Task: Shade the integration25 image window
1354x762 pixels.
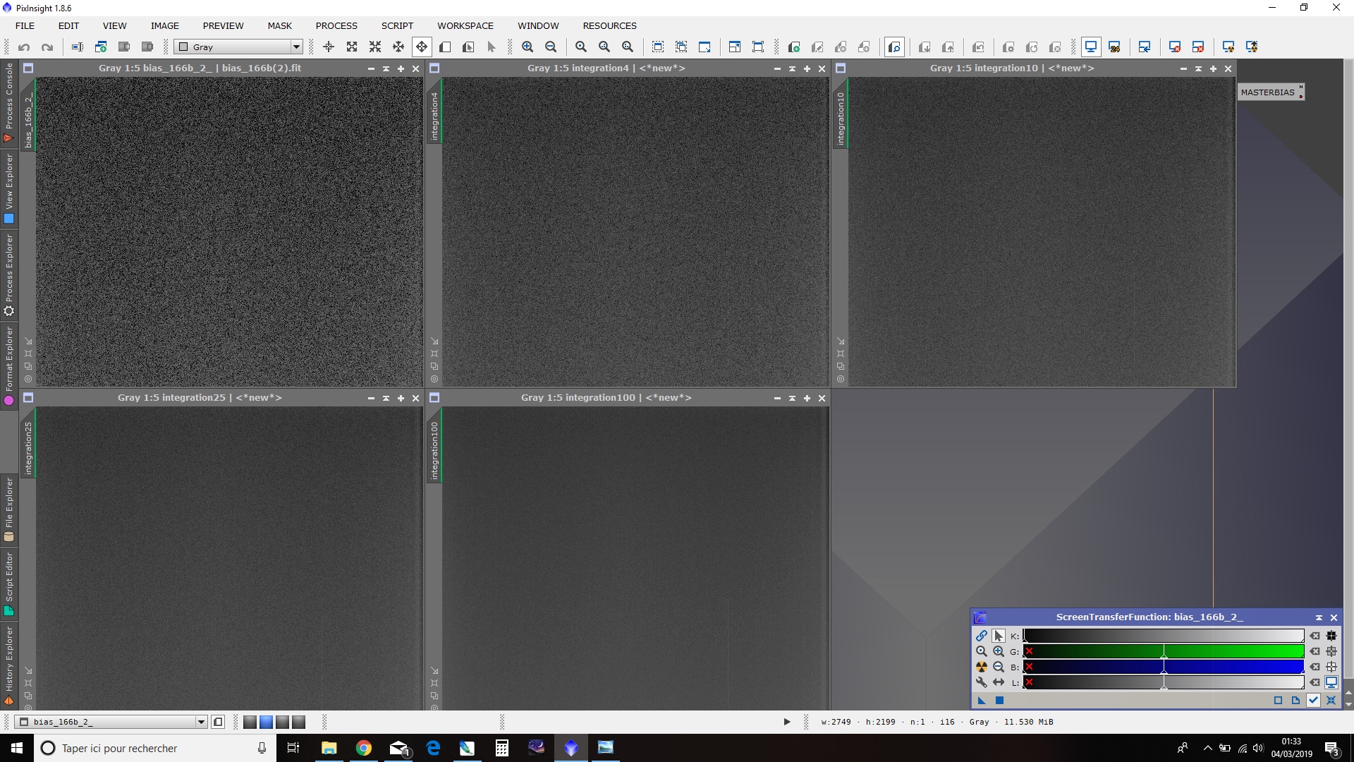Action: (386, 398)
